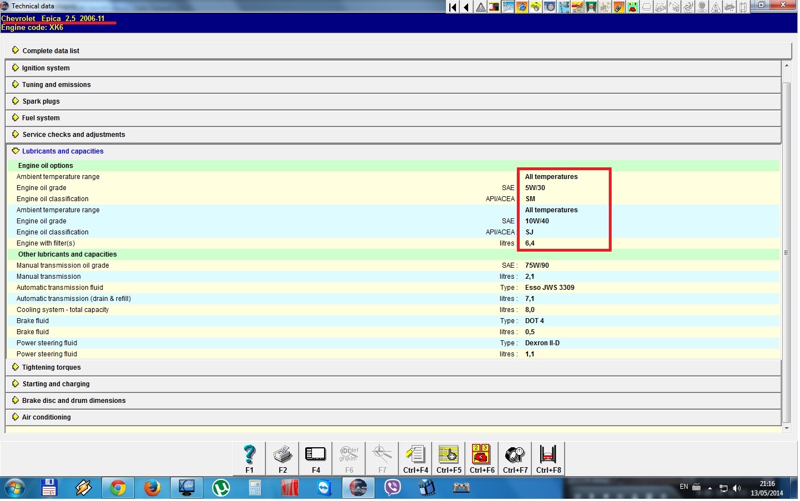
Task: Click the Dexron II-D power steering value
Action: tap(542, 343)
